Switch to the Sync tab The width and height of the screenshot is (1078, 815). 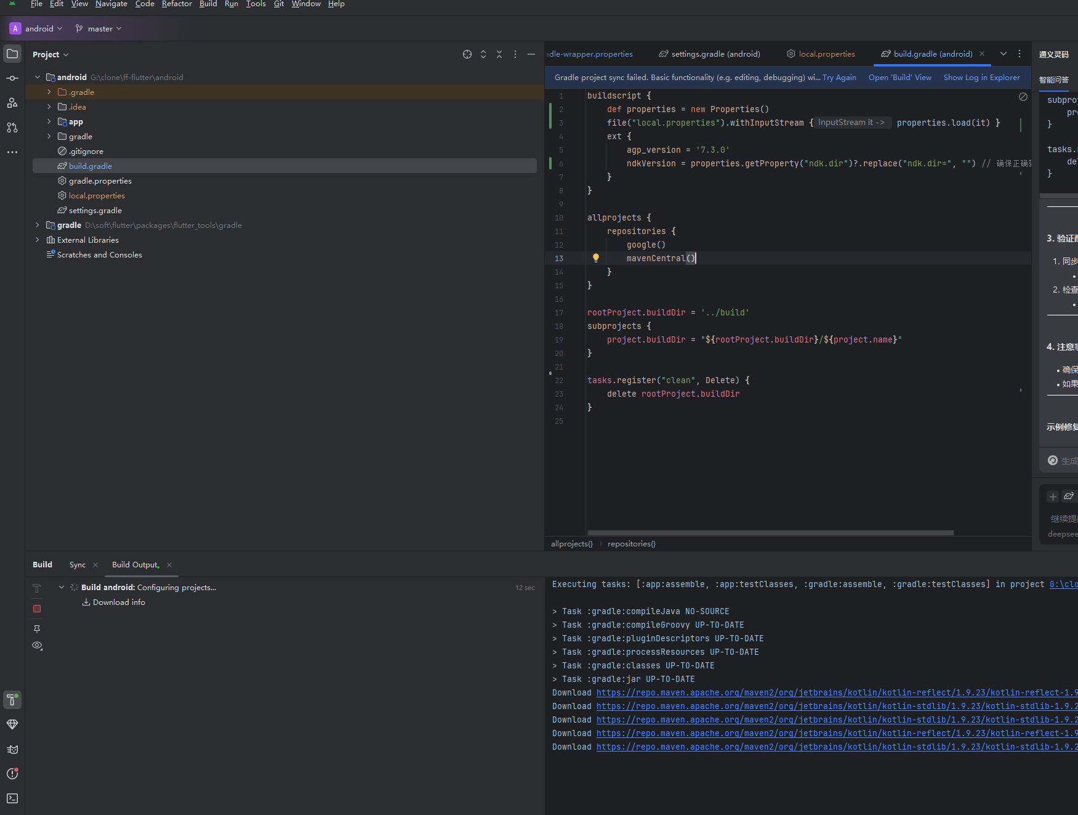tap(78, 564)
